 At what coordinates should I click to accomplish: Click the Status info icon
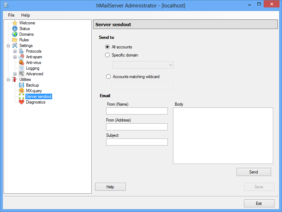tap(15, 29)
